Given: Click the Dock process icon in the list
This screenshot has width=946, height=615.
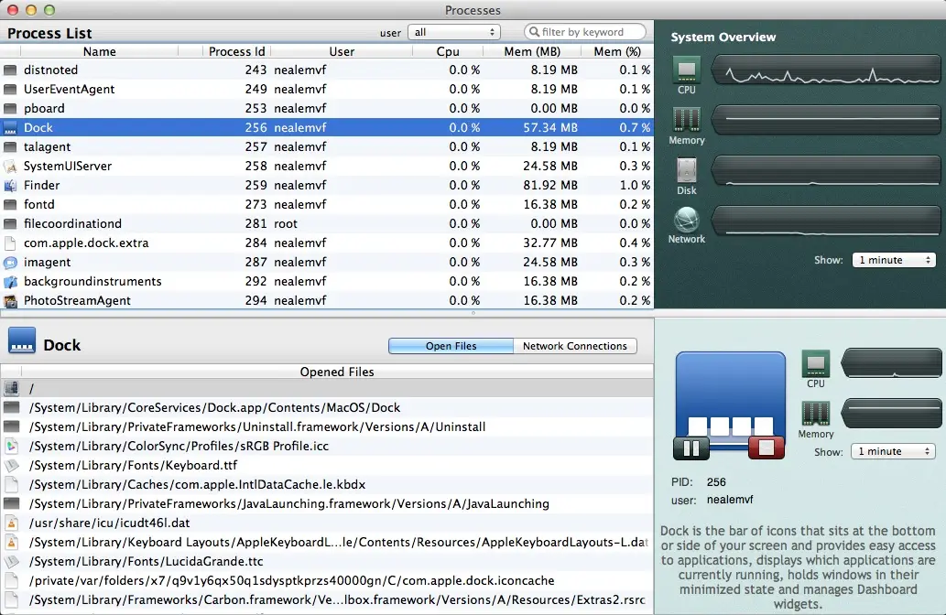Looking at the screenshot, I should click(x=10, y=128).
